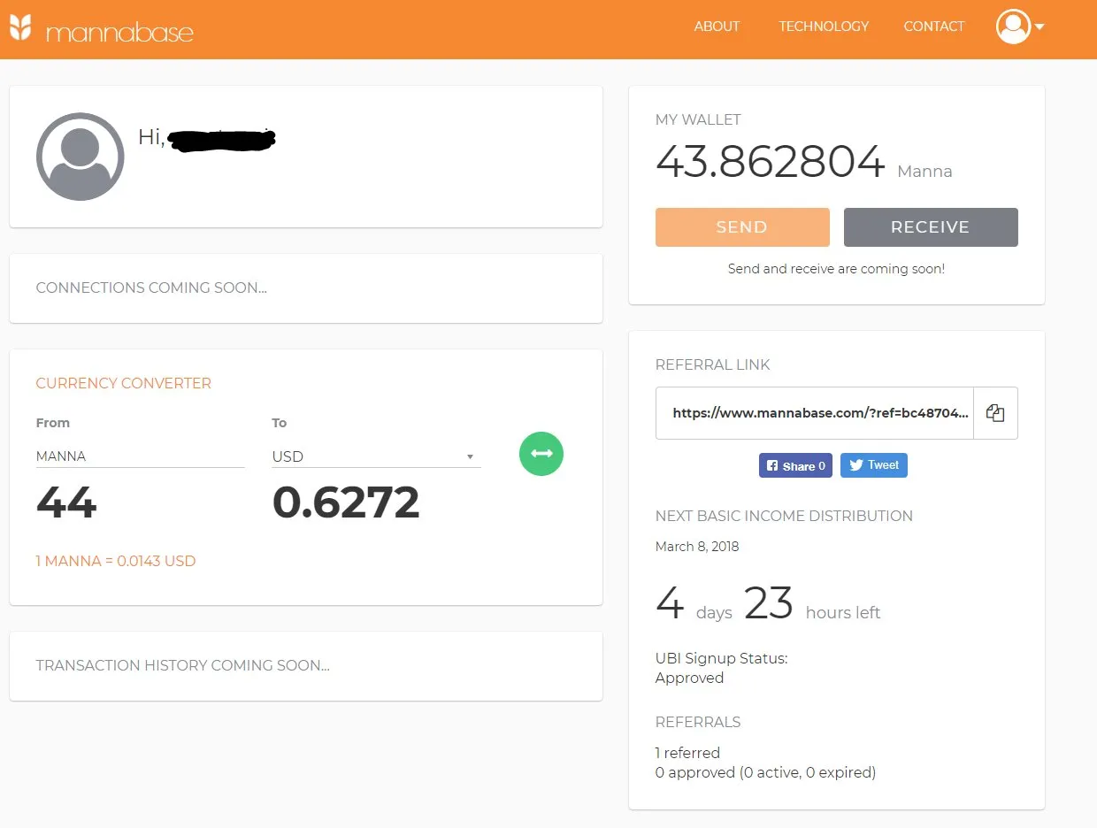Select the referral link URL field
1097x828 pixels.
815,413
